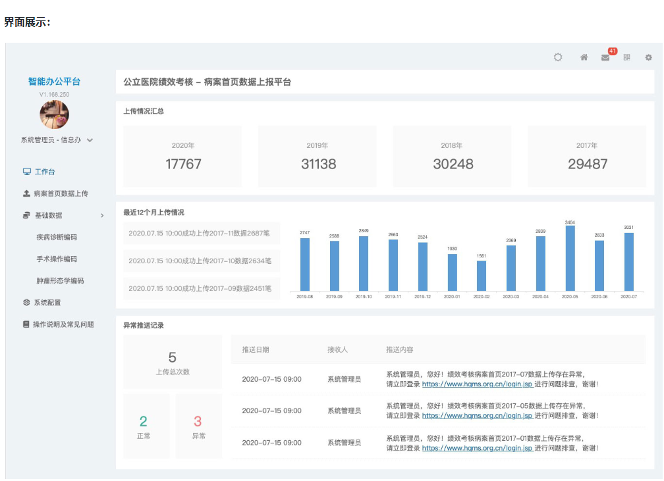
Task: Expand the 系统管理员 - 信息办 user dropdown
Action: (x=90, y=139)
